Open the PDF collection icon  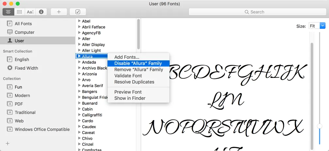pos(10,104)
